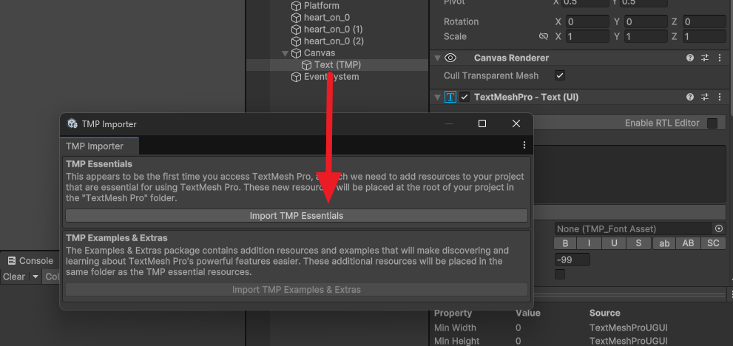Image resolution: width=733 pixels, height=346 pixels.
Task: Click Rotation X input field
Action: tap(587, 22)
